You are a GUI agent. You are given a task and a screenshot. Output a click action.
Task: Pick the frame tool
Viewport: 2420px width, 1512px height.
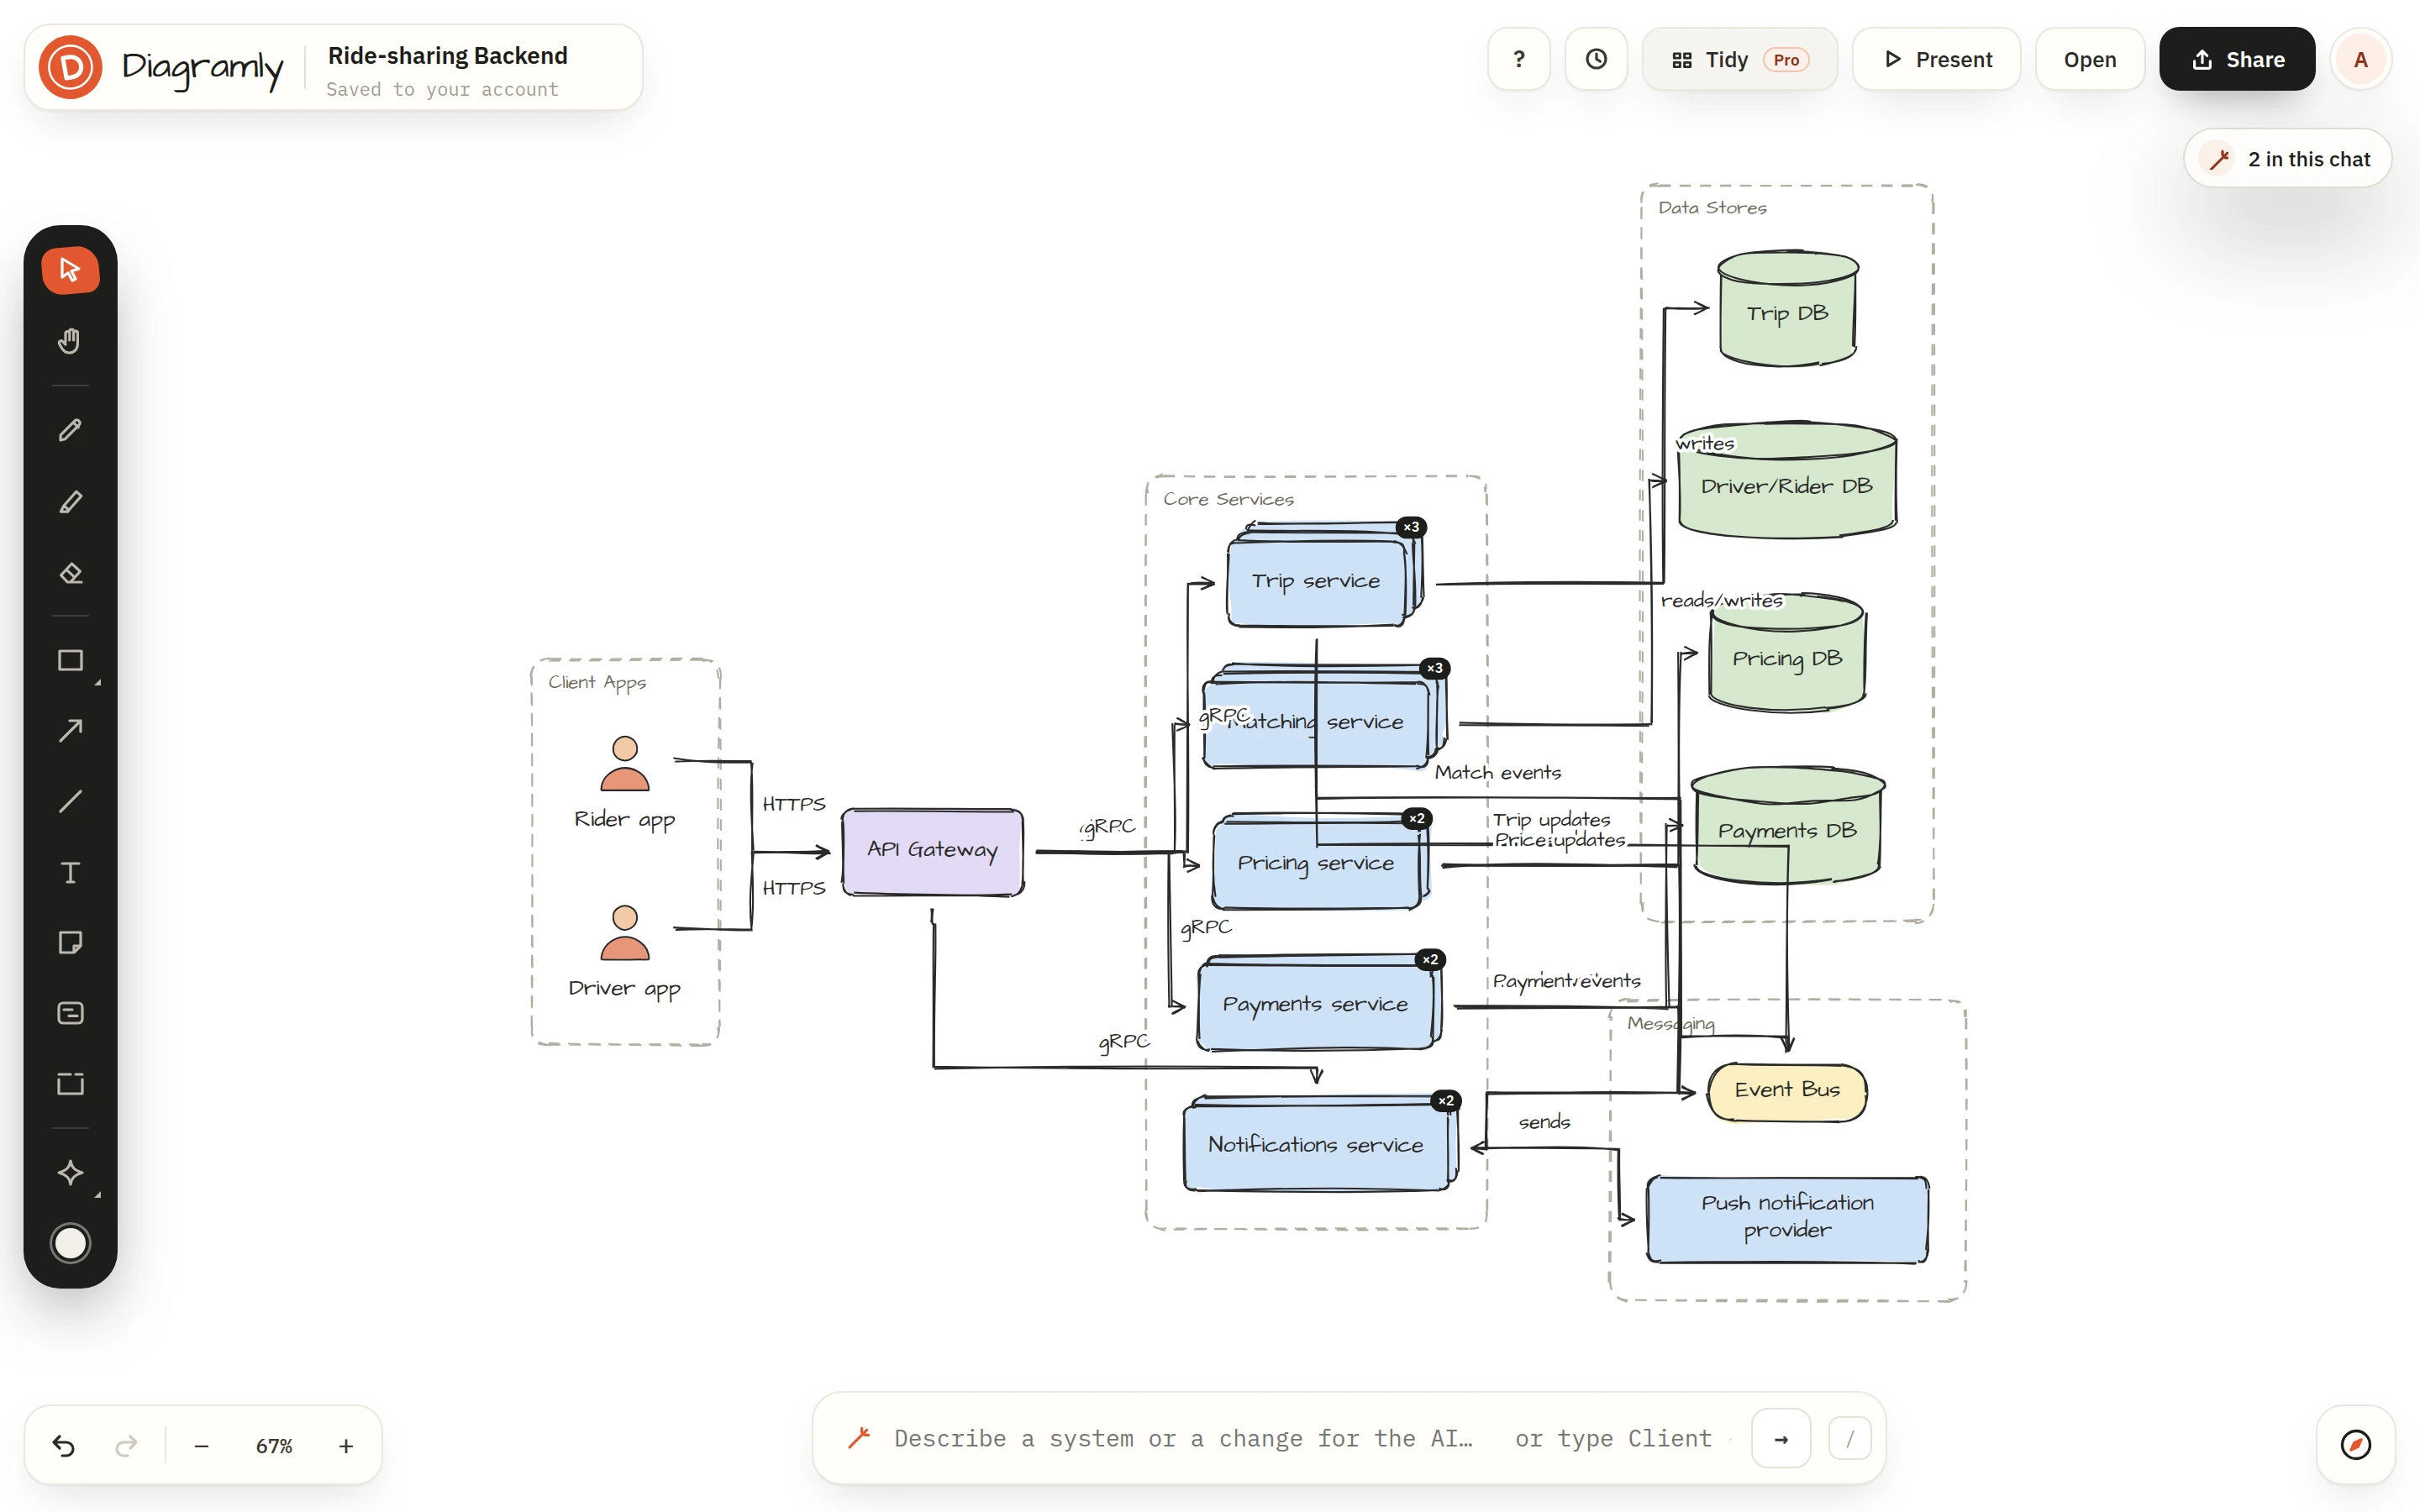click(70, 1084)
